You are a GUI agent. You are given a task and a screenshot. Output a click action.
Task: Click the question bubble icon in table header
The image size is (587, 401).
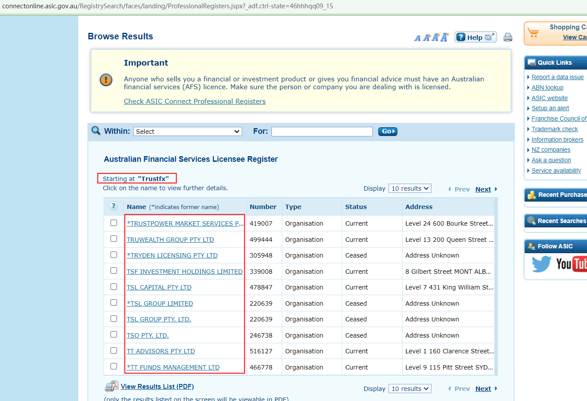click(113, 206)
